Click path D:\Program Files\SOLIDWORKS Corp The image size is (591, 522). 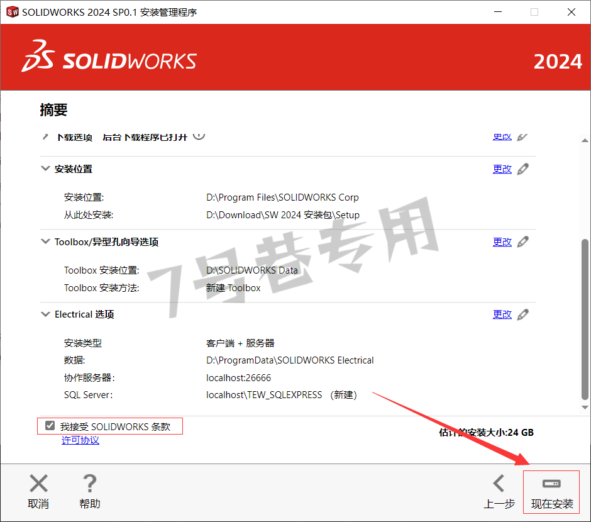coord(282,197)
